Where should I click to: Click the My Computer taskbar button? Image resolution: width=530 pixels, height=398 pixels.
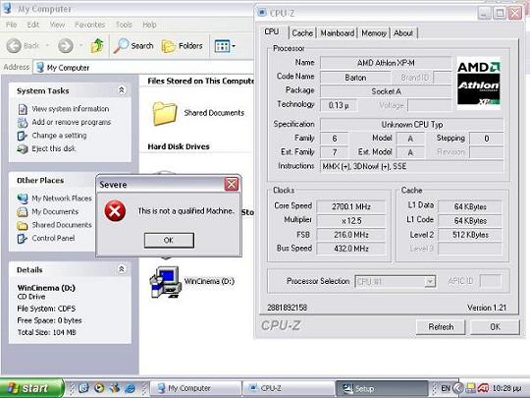click(x=195, y=388)
